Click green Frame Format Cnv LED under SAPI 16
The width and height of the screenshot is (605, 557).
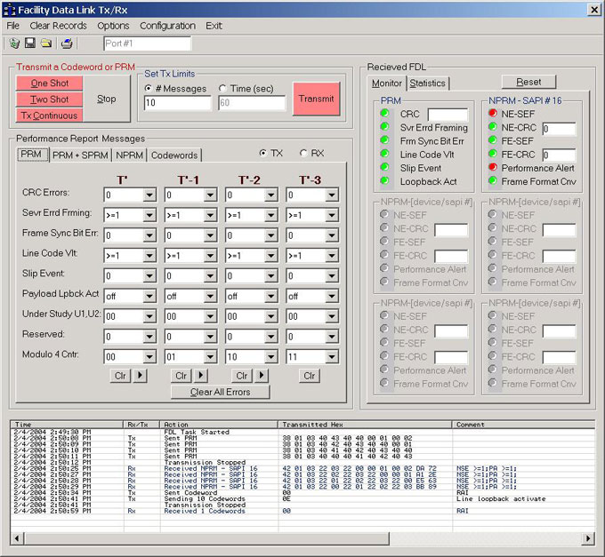[493, 180]
